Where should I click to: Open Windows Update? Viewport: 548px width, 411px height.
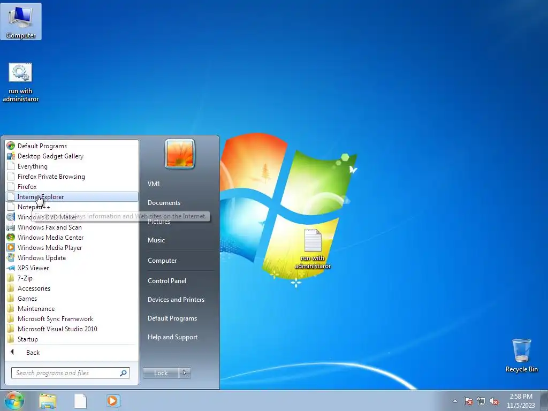[72, 257]
